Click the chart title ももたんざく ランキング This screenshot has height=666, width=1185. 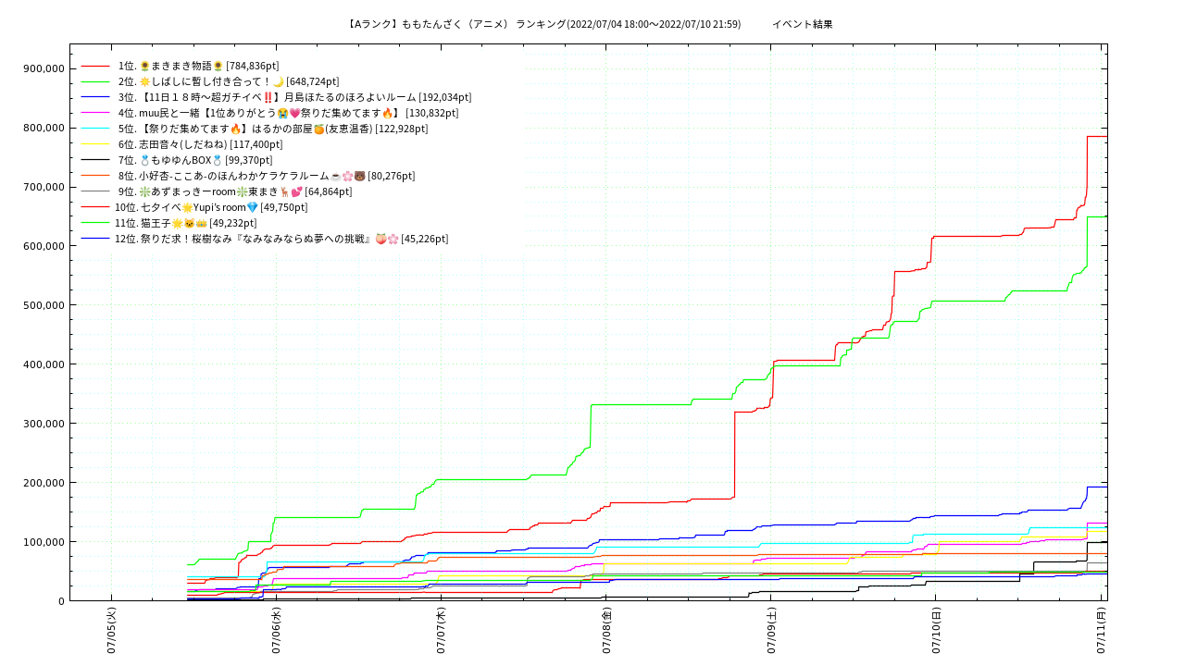click(x=544, y=24)
